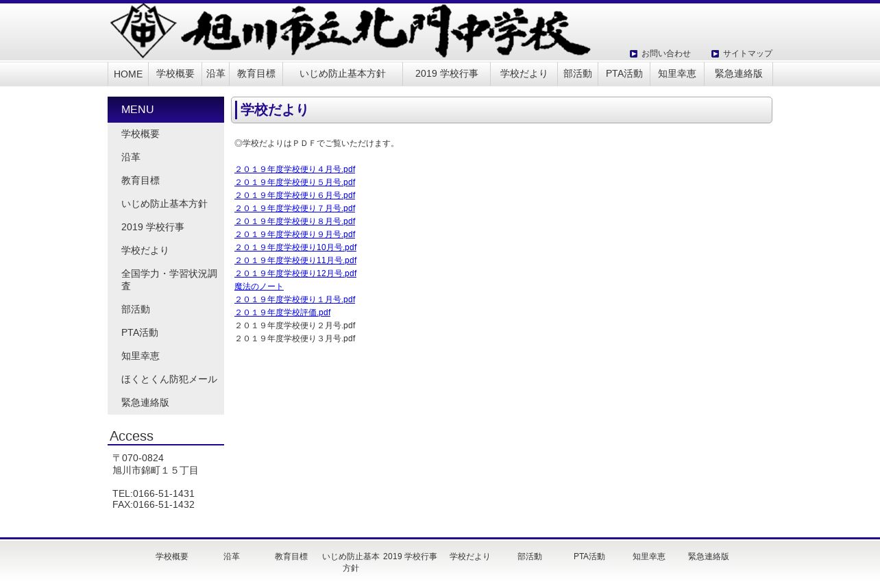Select 2019 学校行事 in top navigation bar
This screenshot has height=588, width=880.
[447, 74]
